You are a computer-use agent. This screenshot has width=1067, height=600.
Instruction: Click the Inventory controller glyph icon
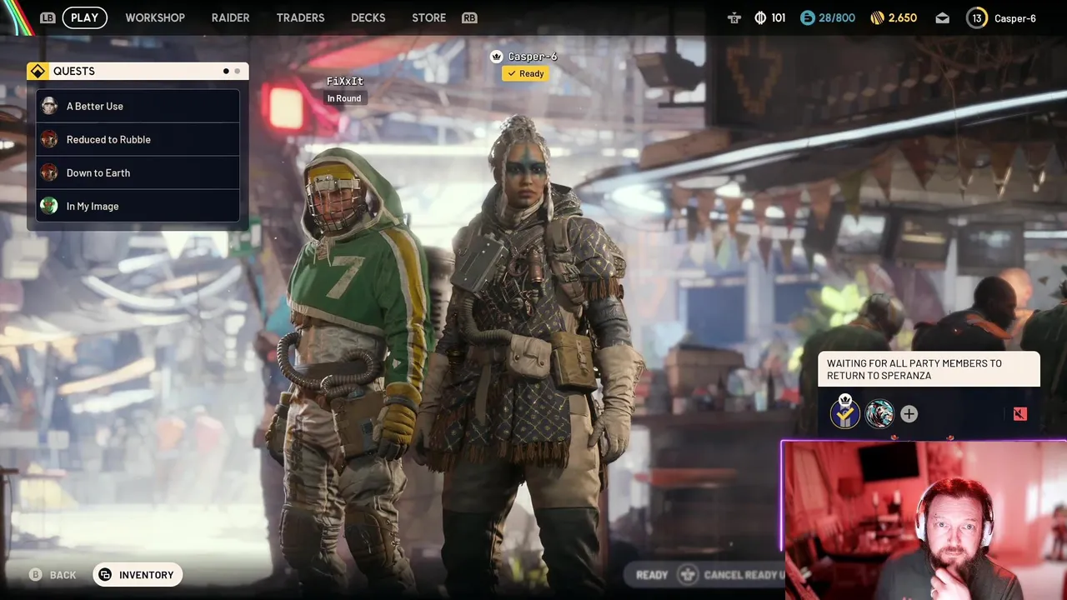click(x=105, y=575)
